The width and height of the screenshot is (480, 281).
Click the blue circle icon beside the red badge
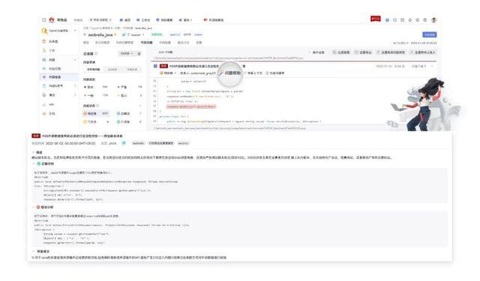point(387,20)
